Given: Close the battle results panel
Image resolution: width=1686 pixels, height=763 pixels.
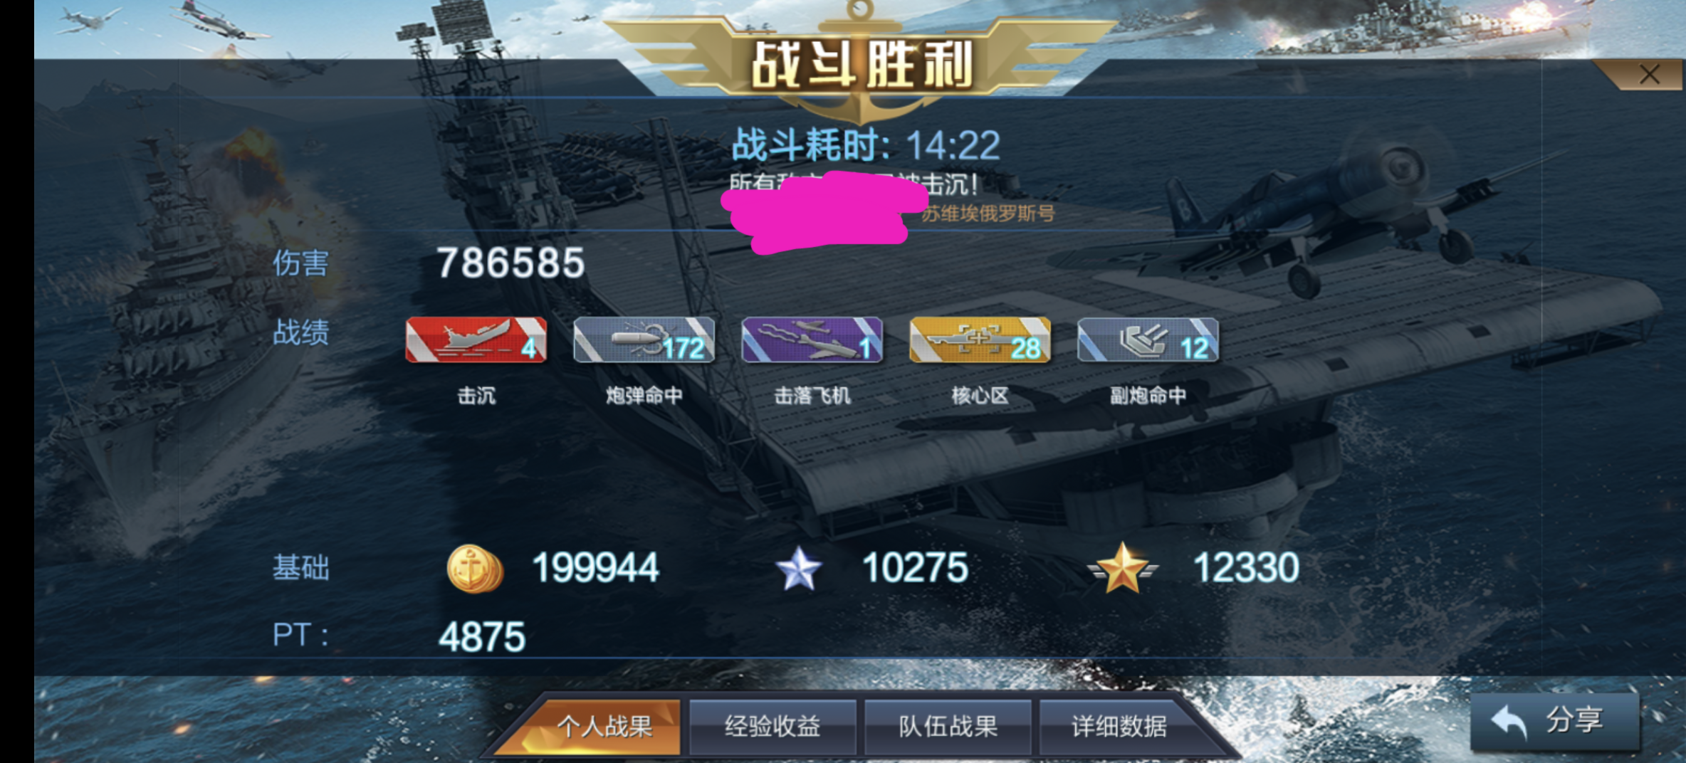Looking at the screenshot, I should coord(1649,74).
